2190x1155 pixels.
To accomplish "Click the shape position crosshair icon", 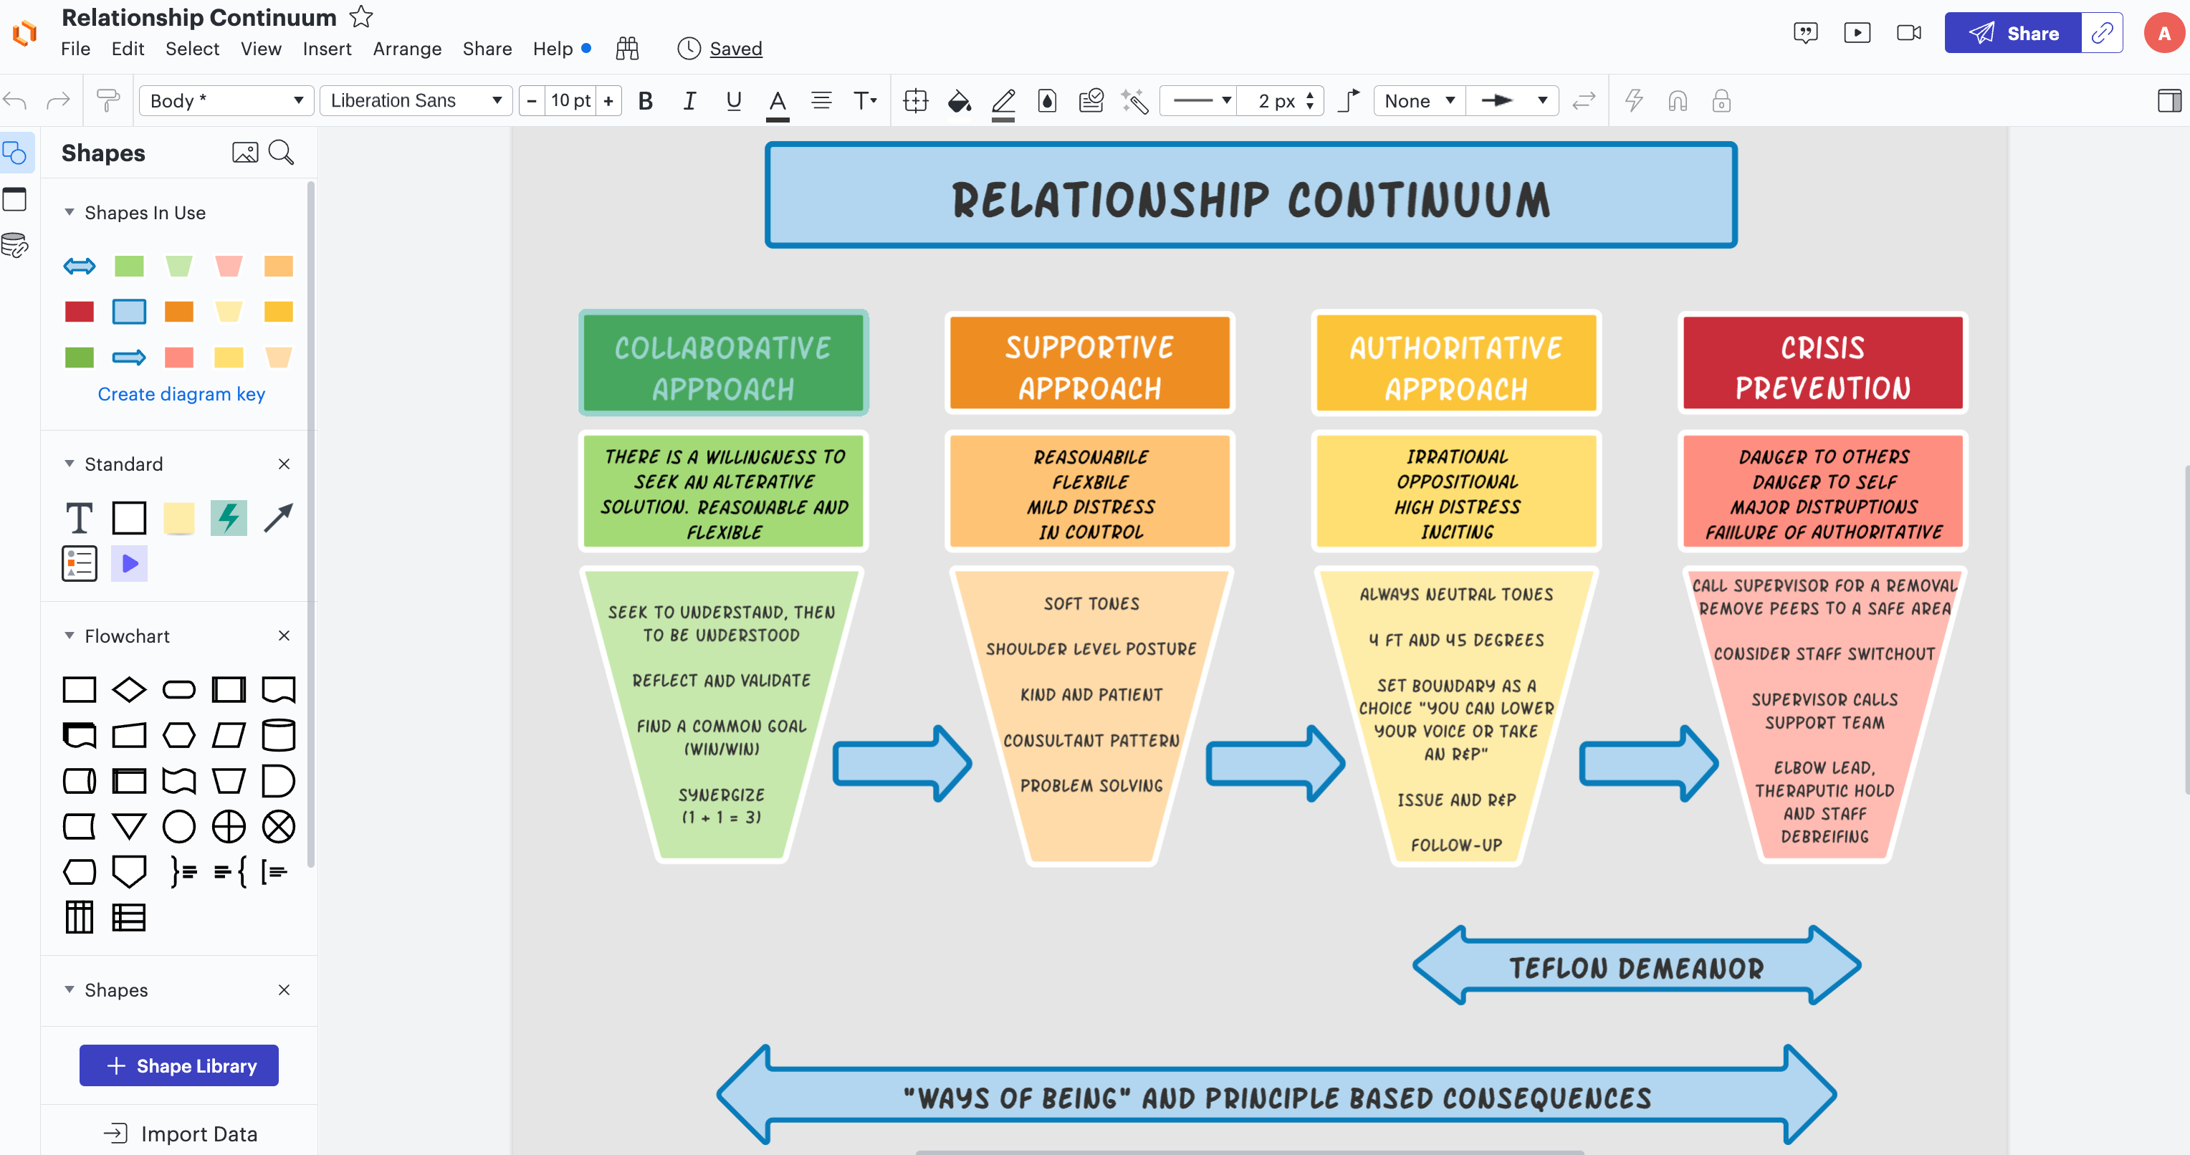I will 916,101.
